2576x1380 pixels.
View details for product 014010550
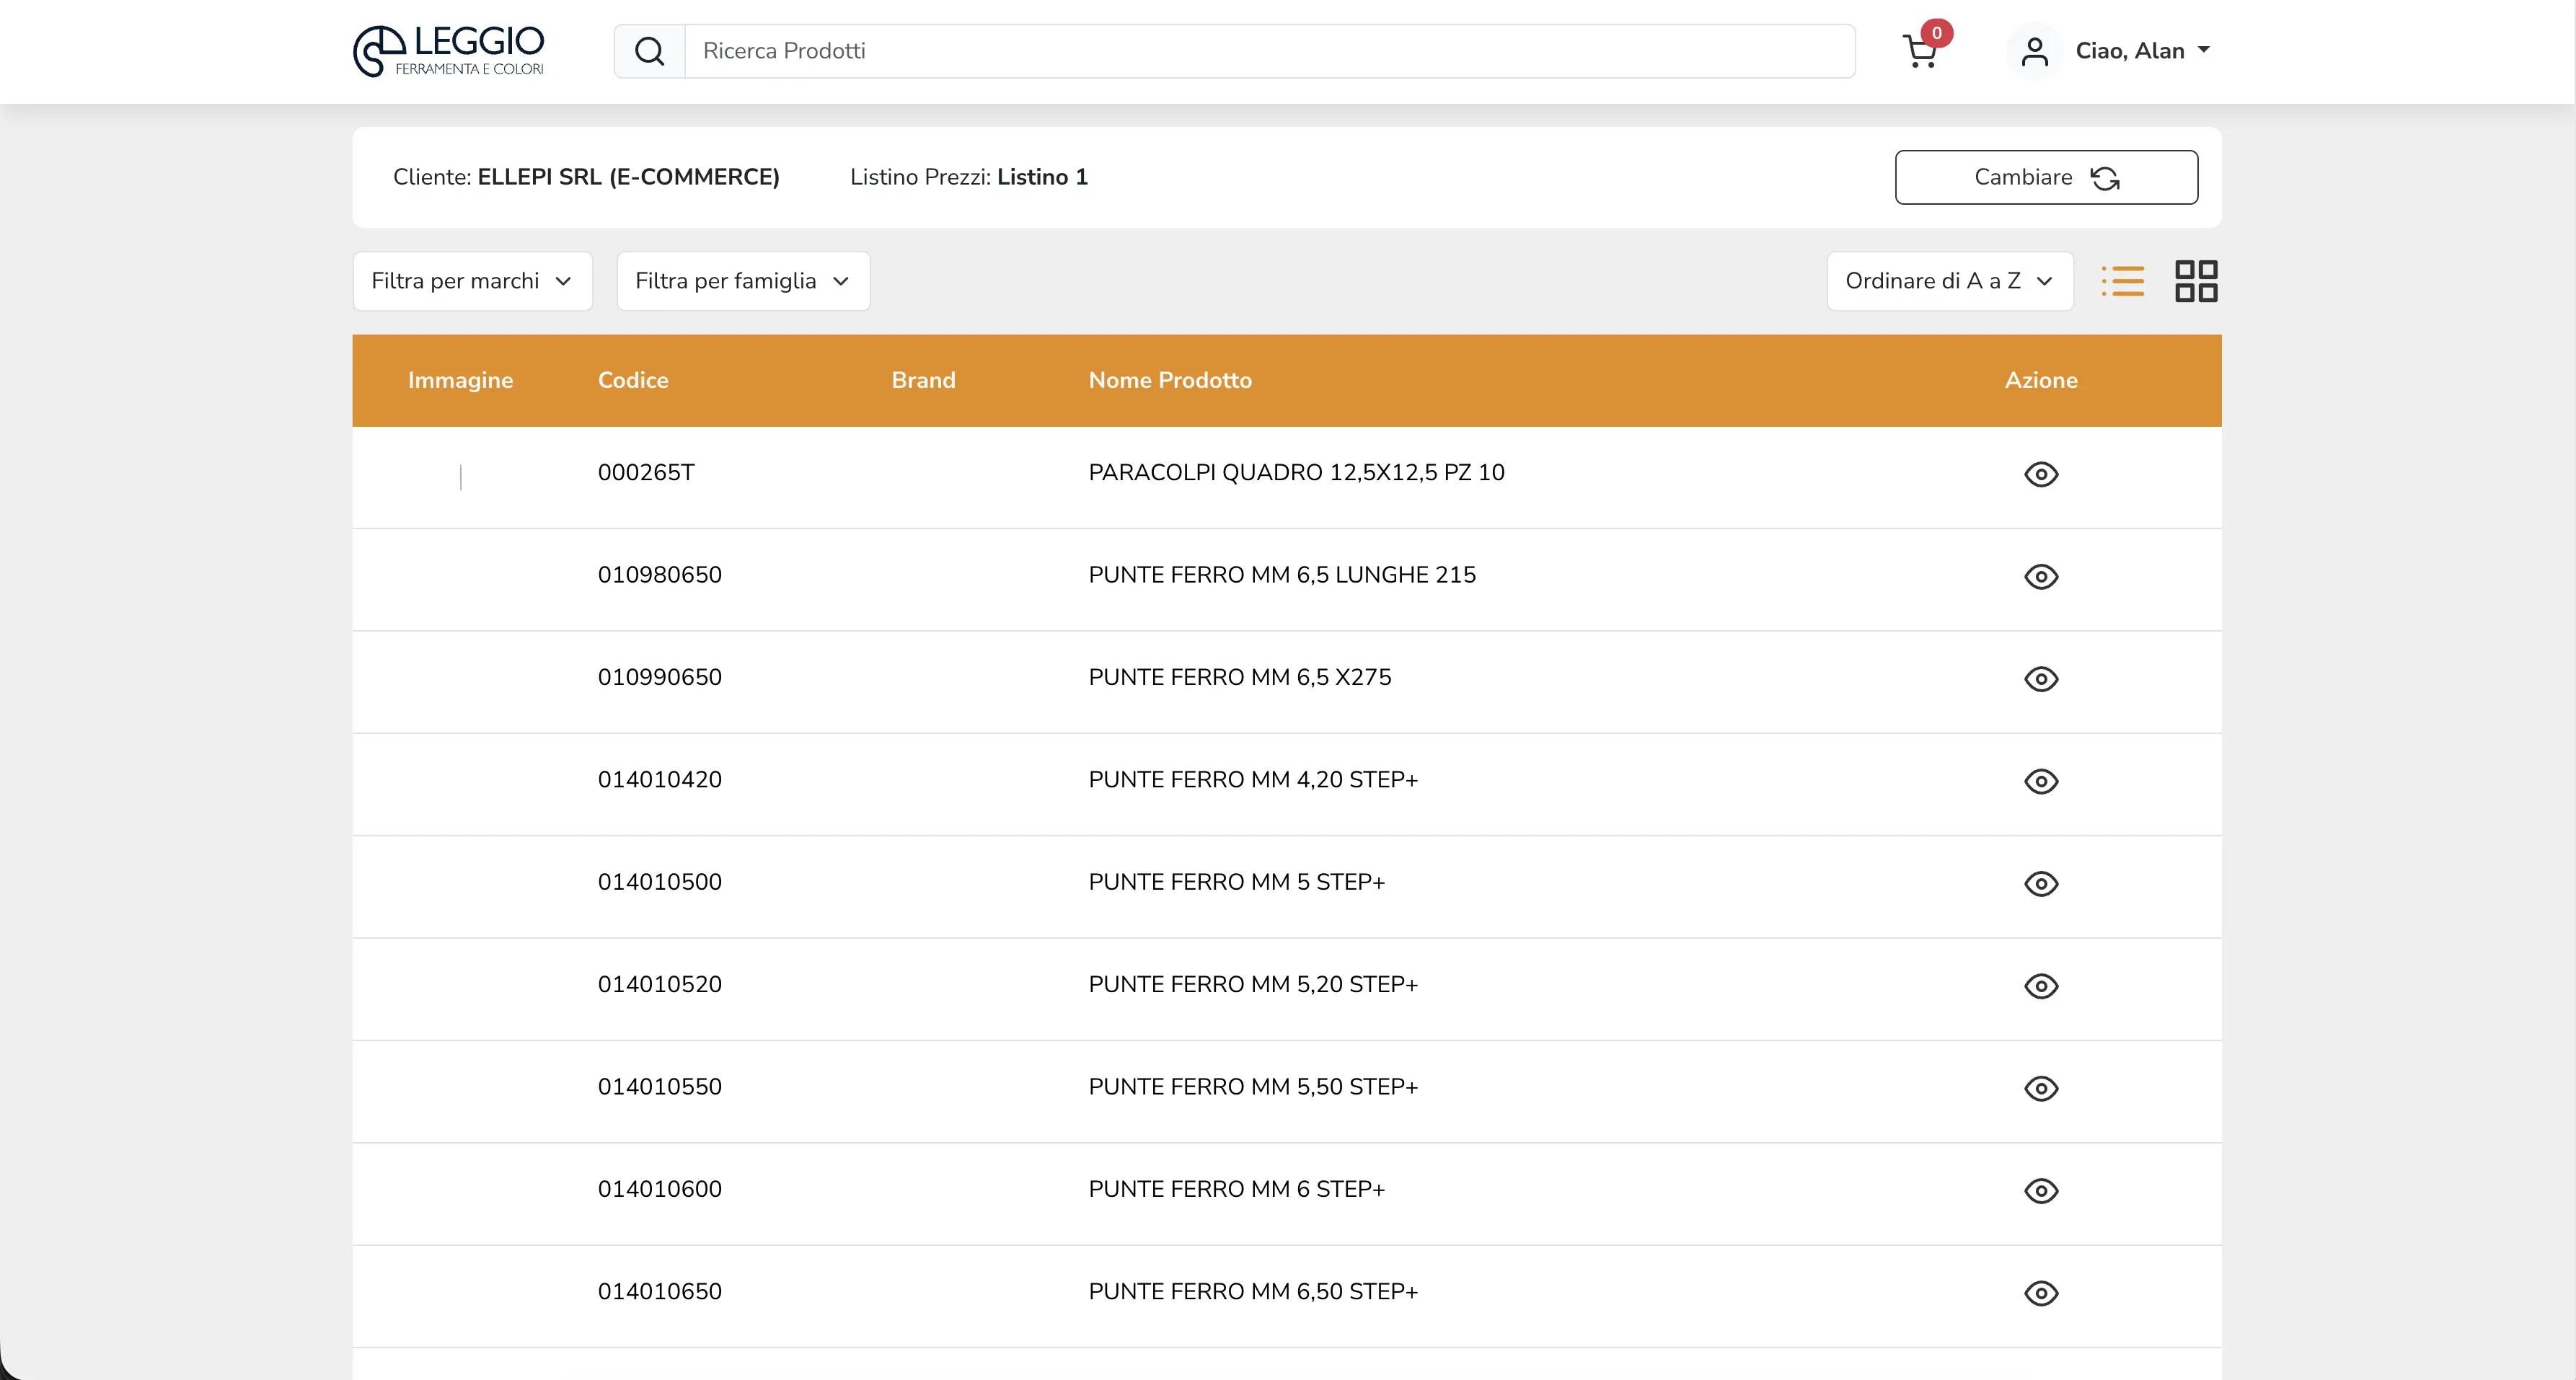point(2041,1088)
